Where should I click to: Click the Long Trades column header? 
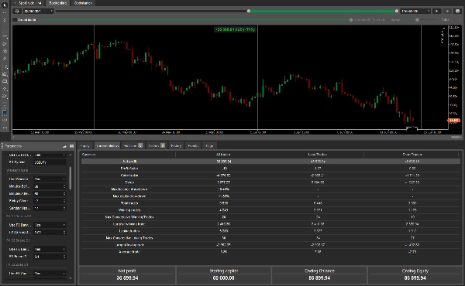point(317,155)
